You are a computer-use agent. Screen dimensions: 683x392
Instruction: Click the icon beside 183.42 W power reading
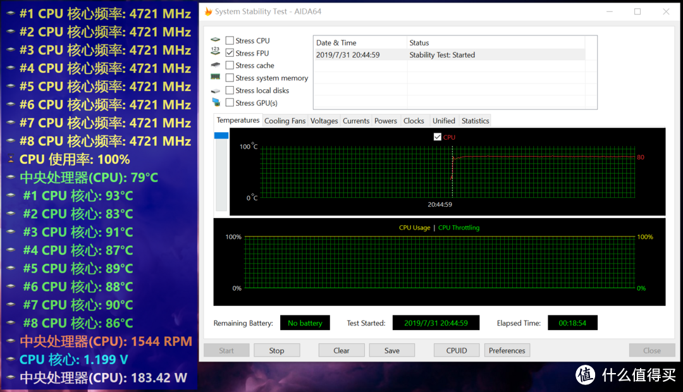pos(11,377)
